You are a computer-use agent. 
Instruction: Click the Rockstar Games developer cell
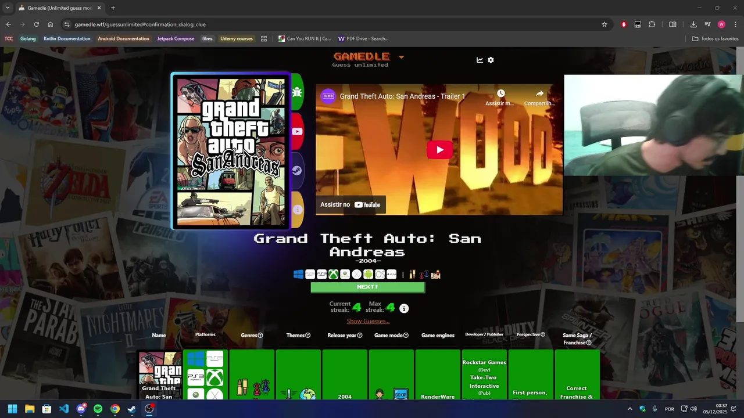coord(484,374)
